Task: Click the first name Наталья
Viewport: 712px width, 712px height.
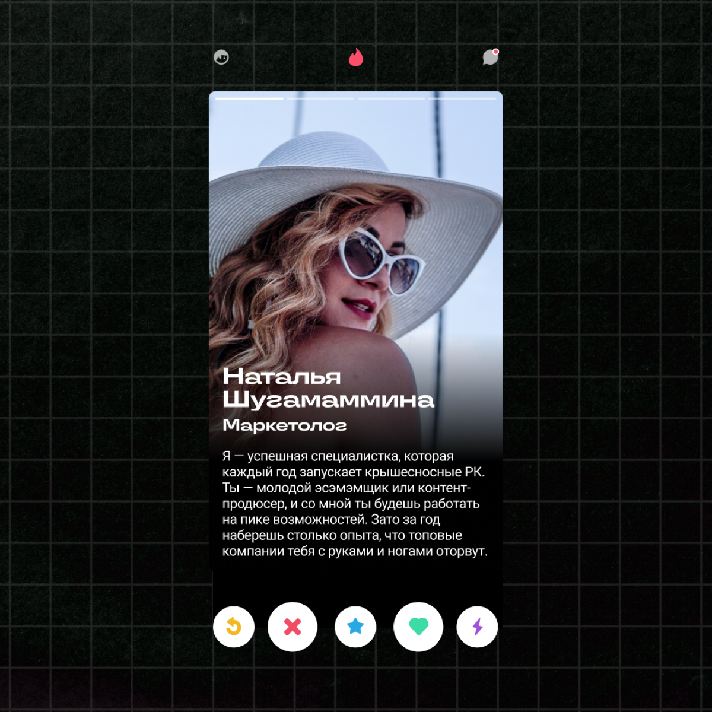Action: pyautogui.click(x=282, y=377)
